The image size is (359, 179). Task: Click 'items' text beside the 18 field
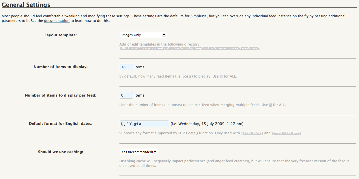[x=139, y=67]
